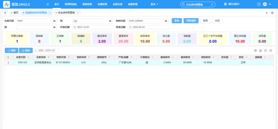Viewport: 278px width, 129px height.
Task: Click the 查询 button
Action: 177,21
